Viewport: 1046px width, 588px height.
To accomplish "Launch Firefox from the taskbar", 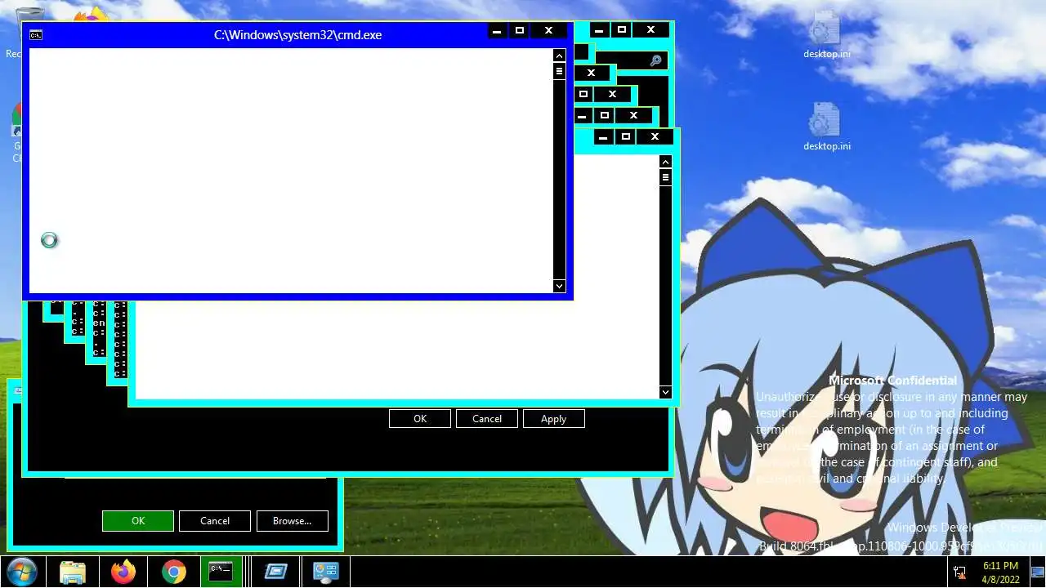I will pos(123,572).
